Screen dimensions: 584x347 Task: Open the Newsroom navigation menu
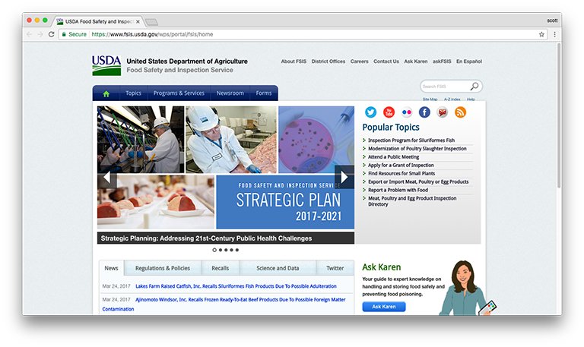tap(230, 93)
